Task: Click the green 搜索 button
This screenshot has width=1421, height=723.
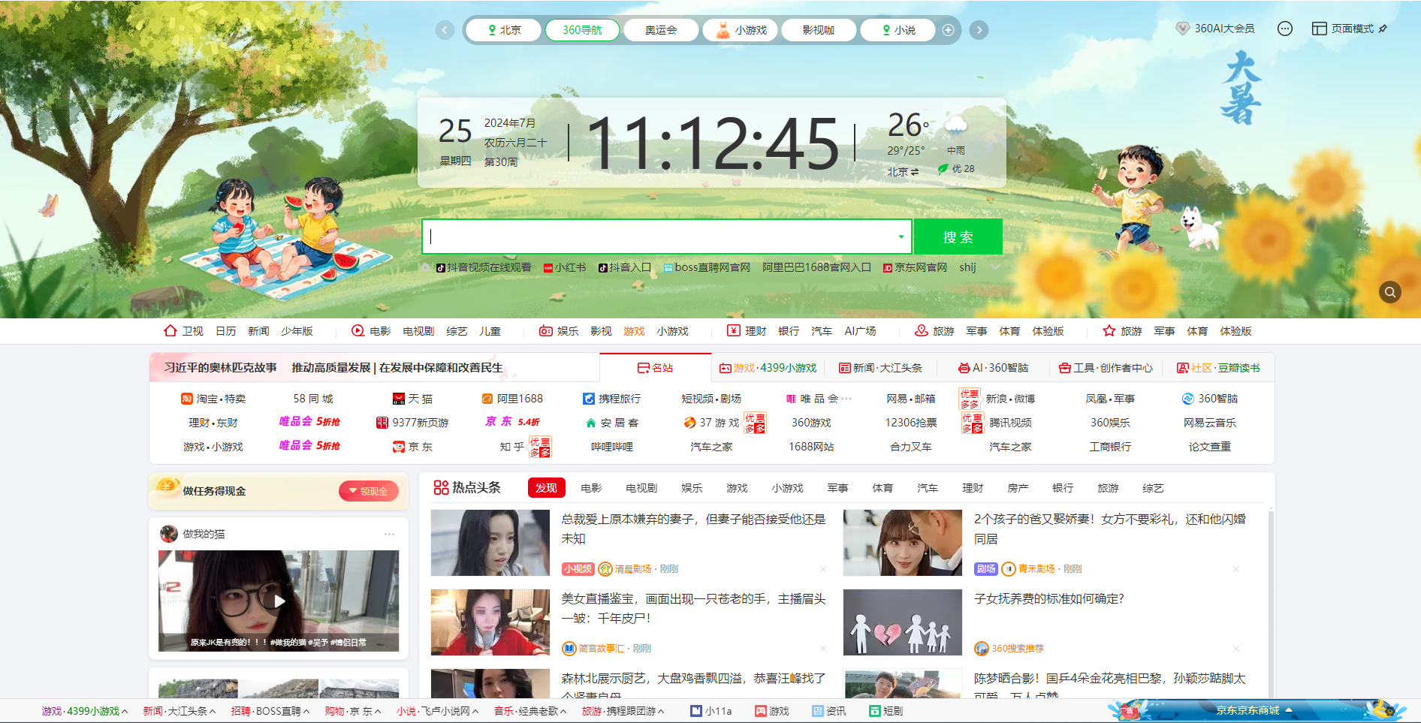Action: (958, 237)
